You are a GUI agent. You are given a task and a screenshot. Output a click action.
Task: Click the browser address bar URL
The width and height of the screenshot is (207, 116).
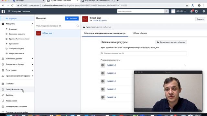[84, 5]
